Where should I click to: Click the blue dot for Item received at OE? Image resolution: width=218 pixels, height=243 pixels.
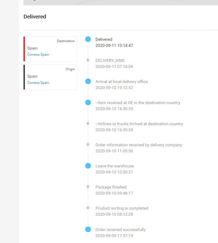[88, 103]
